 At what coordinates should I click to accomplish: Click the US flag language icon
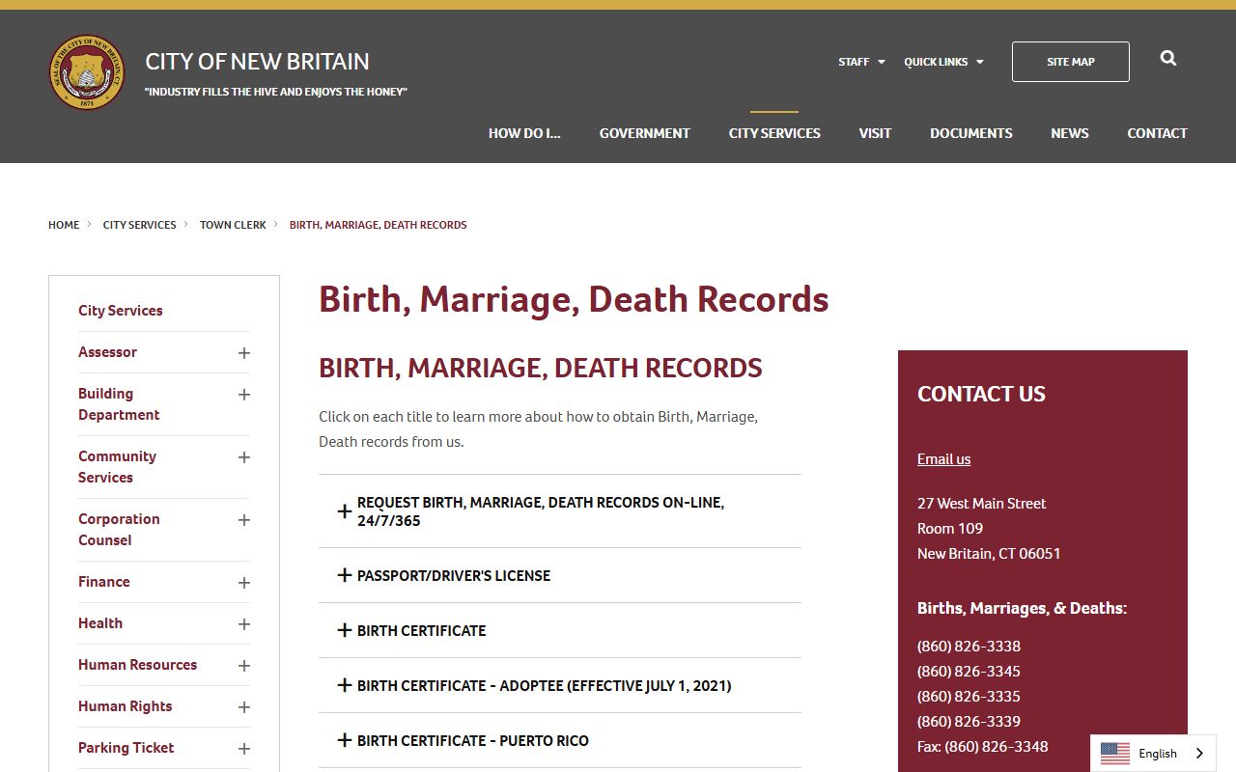pyautogui.click(x=1114, y=754)
